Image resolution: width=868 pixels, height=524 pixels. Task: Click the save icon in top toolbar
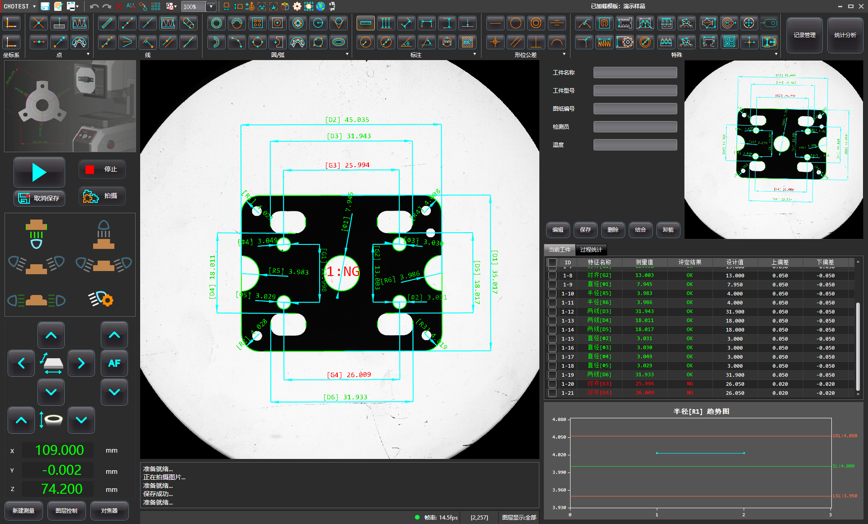pos(45,6)
